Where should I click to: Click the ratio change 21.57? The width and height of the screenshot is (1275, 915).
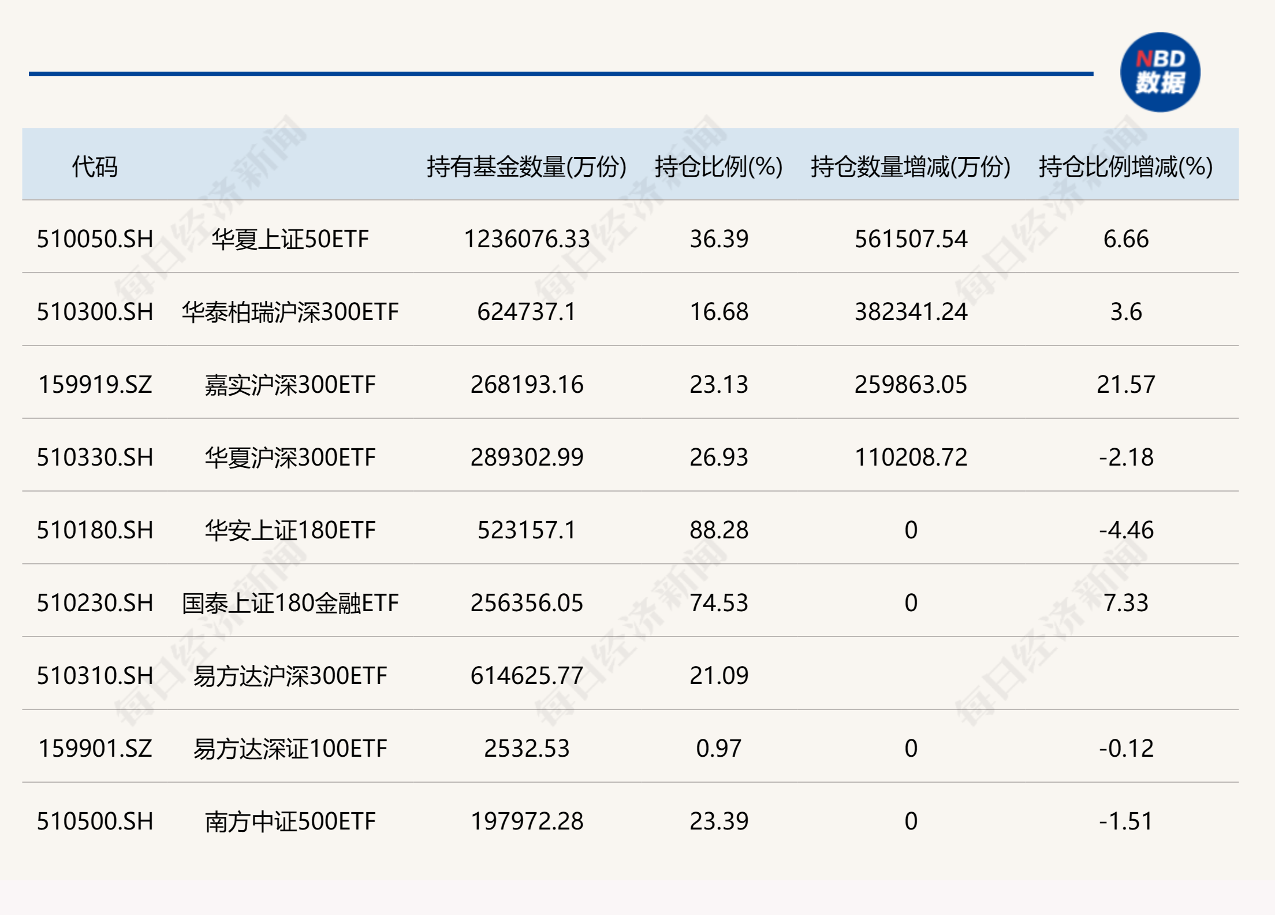point(1126,384)
